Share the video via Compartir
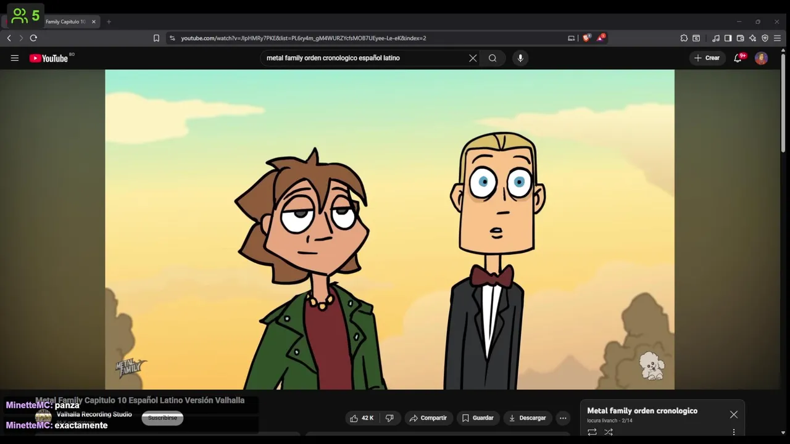Screen dimensions: 790x444 coord(428,418)
